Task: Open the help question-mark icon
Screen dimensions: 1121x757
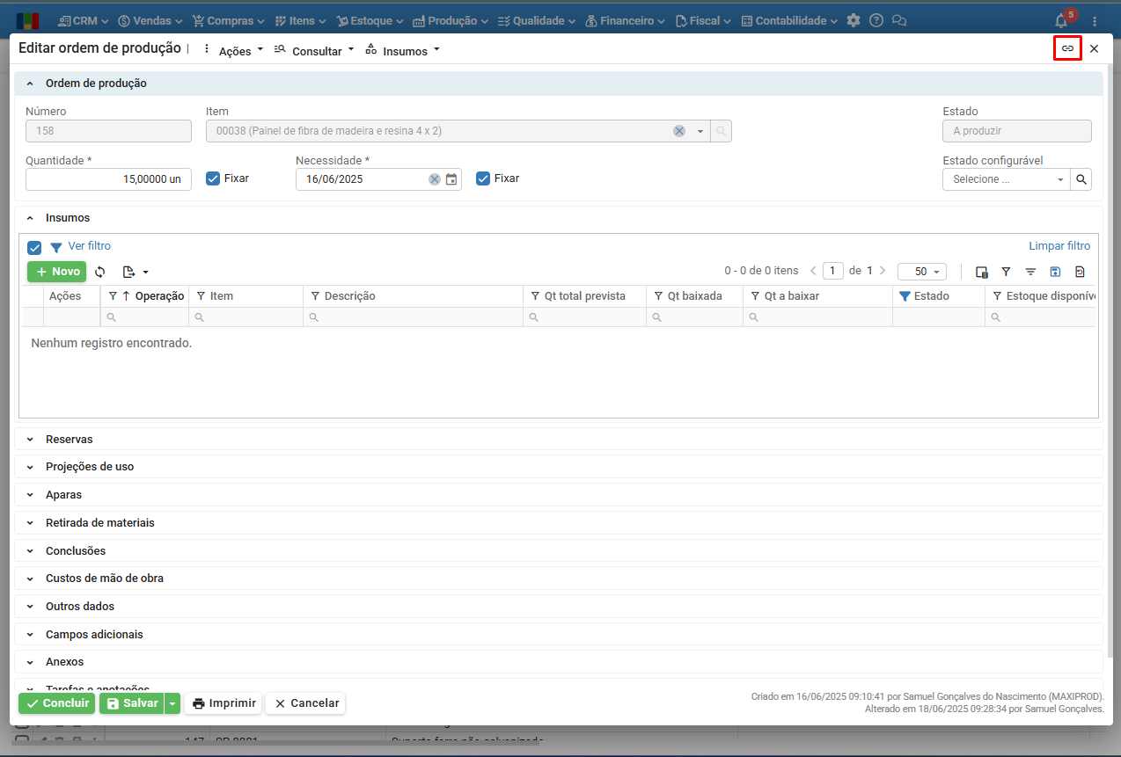Action: click(876, 20)
